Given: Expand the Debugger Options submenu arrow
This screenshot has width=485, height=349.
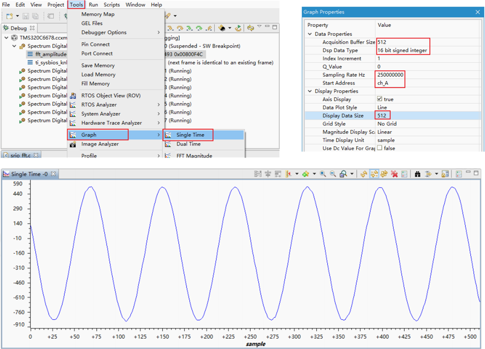Looking at the screenshot, I should point(159,33).
